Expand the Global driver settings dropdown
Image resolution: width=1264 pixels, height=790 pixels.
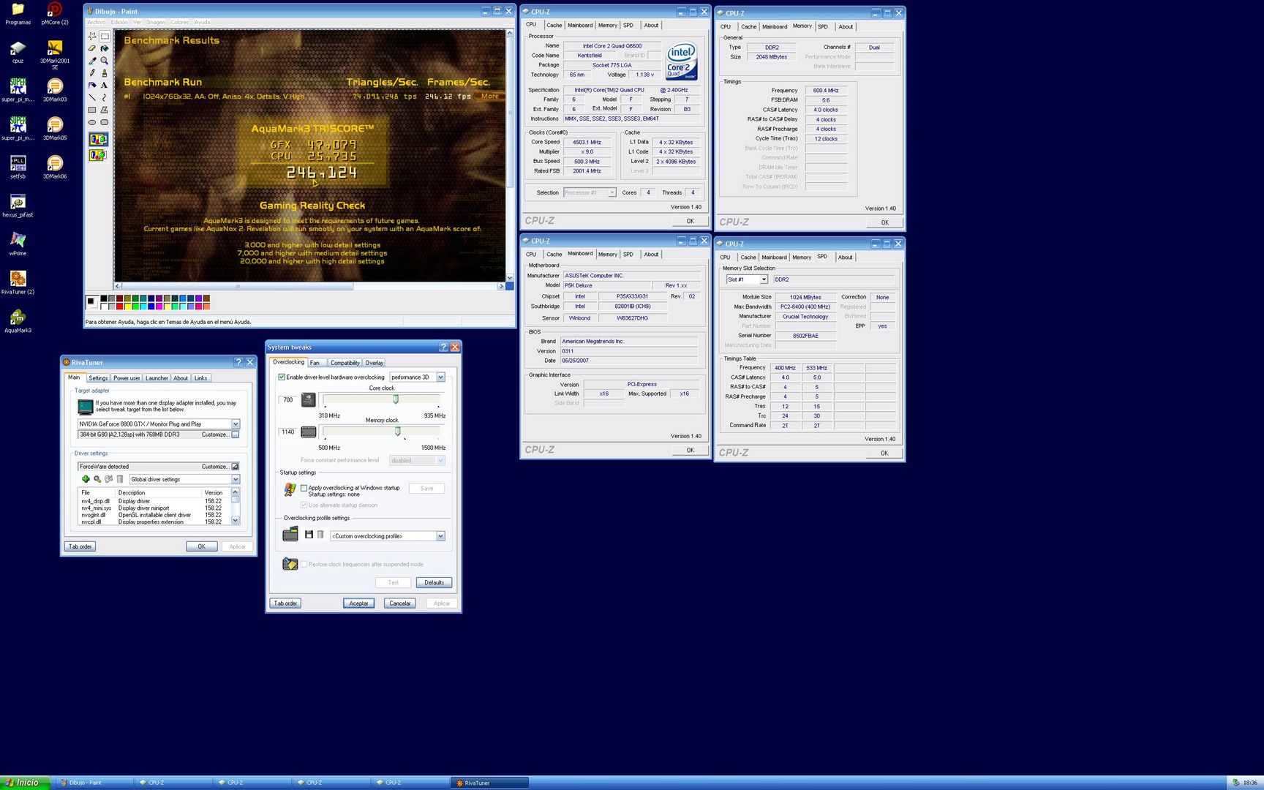pos(236,480)
